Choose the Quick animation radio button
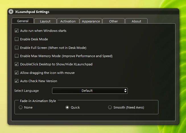 click(67, 107)
